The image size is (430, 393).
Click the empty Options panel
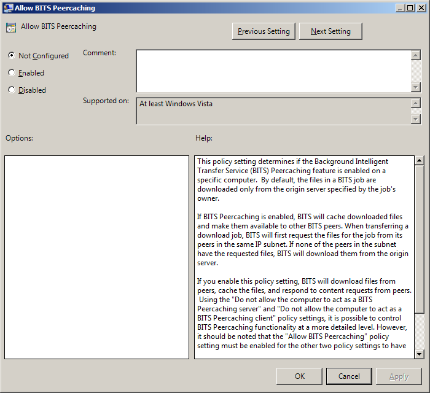(x=96, y=257)
